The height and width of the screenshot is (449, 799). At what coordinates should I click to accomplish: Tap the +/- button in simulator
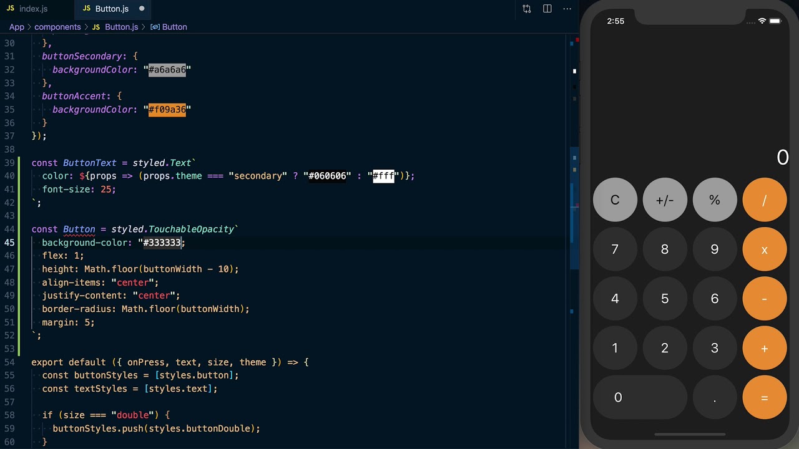point(665,200)
